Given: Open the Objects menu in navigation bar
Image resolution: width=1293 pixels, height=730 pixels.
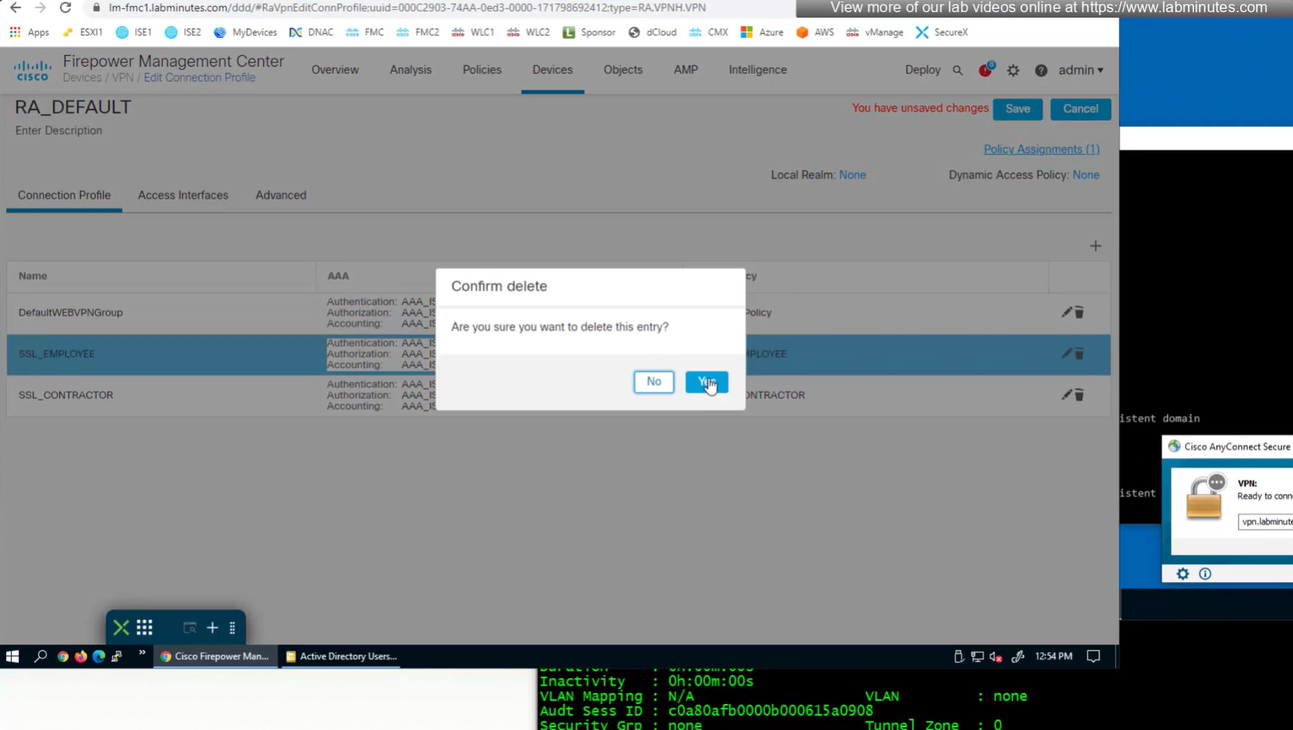Looking at the screenshot, I should tap(622, 70).
